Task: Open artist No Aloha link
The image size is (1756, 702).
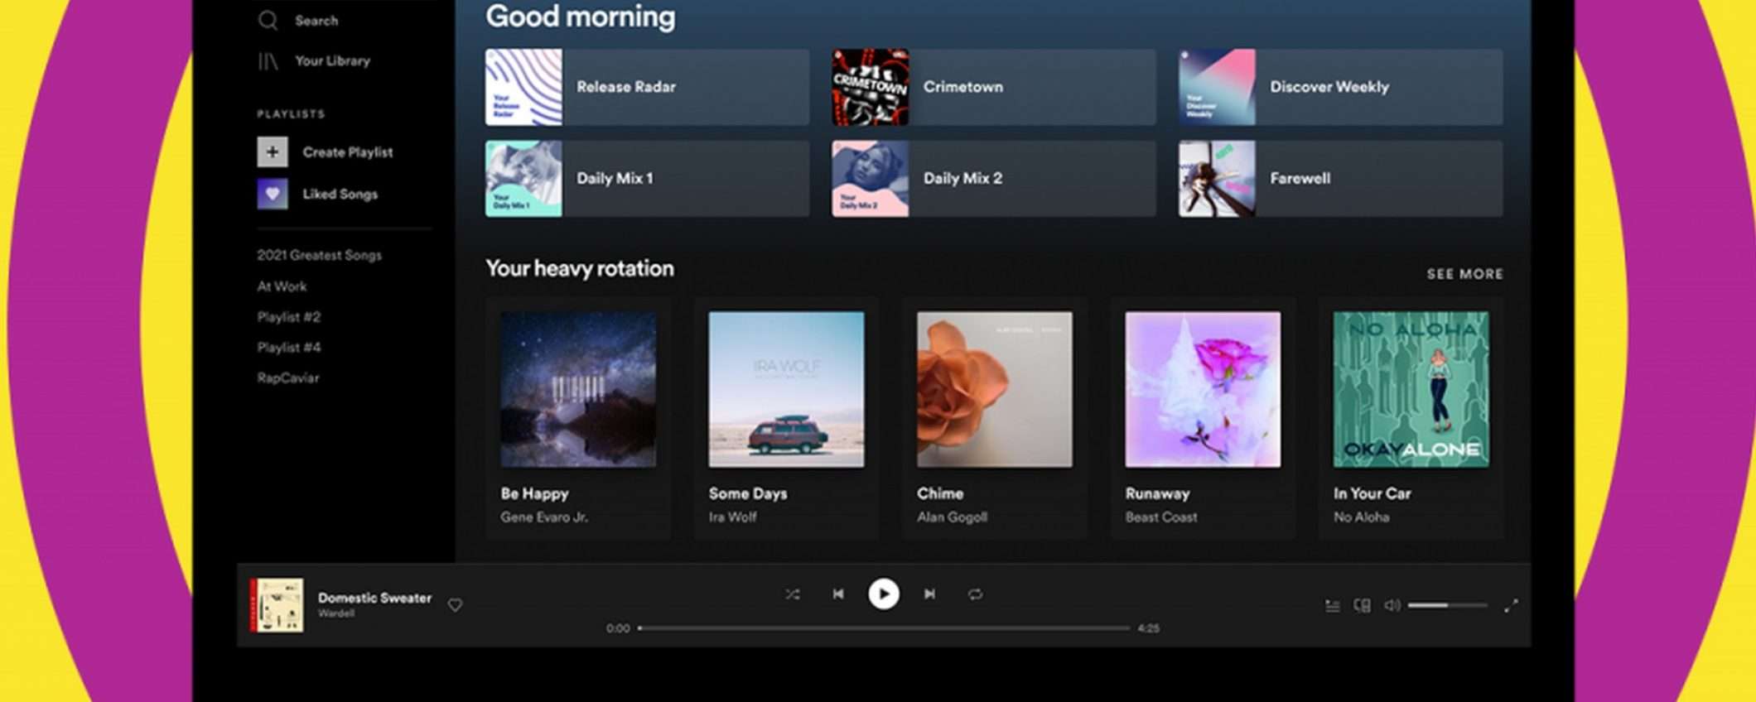Action: pyautogui.click(x=1362, y=517)
